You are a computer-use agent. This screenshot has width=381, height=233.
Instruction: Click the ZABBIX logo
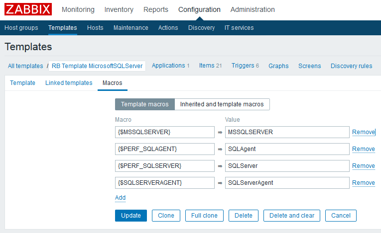coord(28,9)
